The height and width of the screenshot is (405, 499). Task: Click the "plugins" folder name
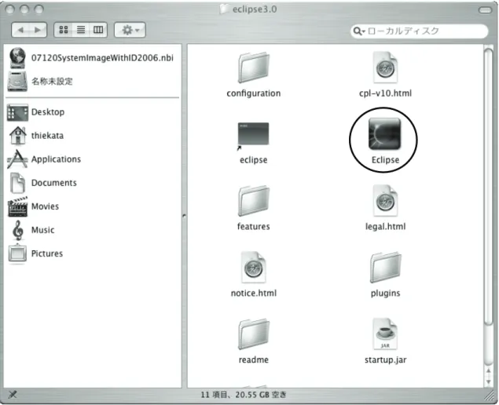tap(385, 293)
